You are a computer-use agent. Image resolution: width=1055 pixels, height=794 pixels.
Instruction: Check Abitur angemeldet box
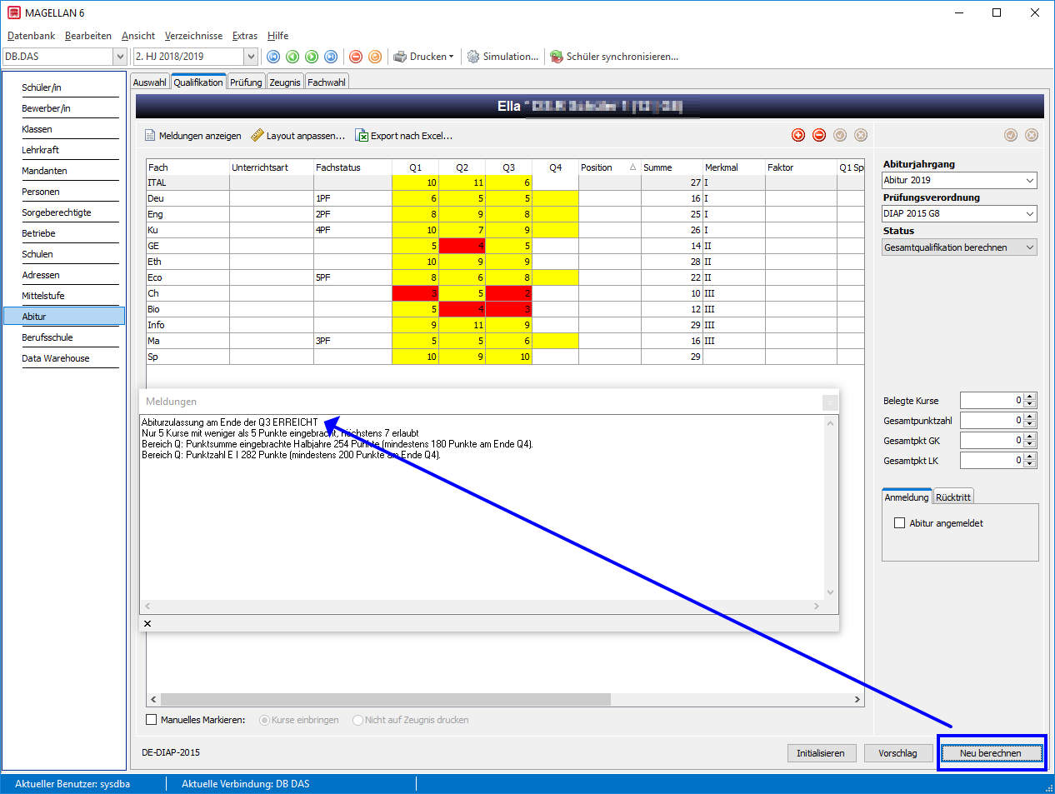coord(899,523)
